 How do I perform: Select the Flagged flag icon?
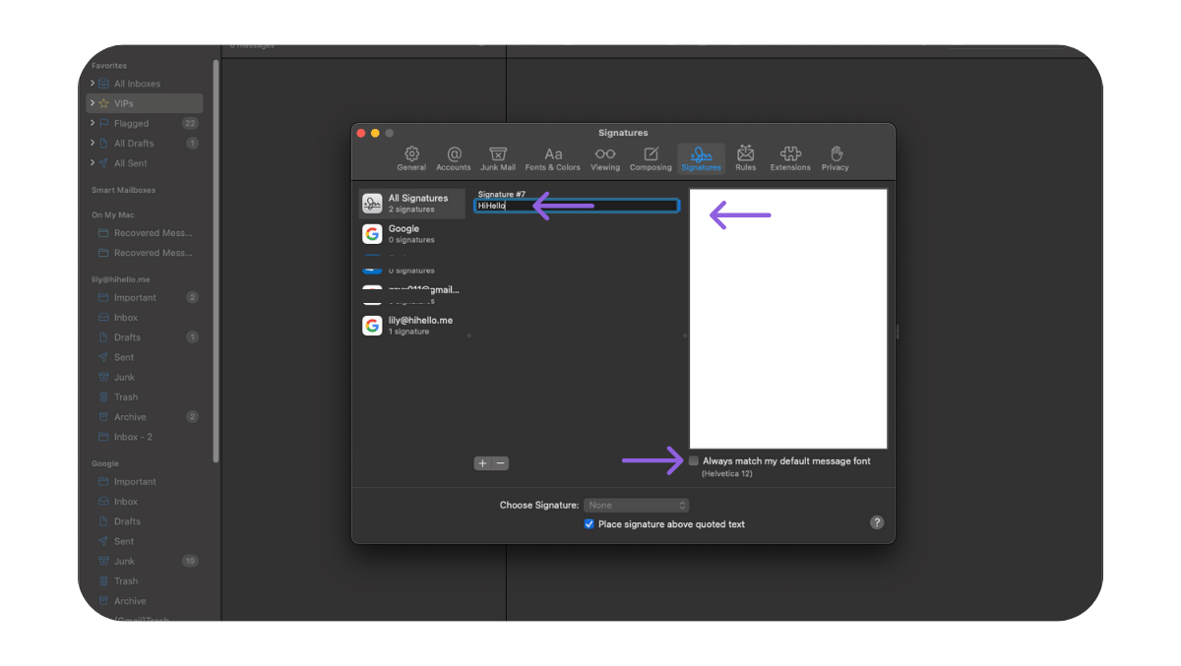coord(104,123)
